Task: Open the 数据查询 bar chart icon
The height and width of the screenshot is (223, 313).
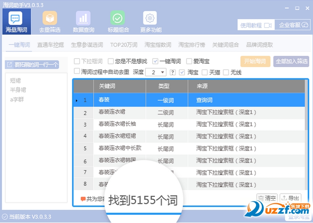Action: (83, 18)
